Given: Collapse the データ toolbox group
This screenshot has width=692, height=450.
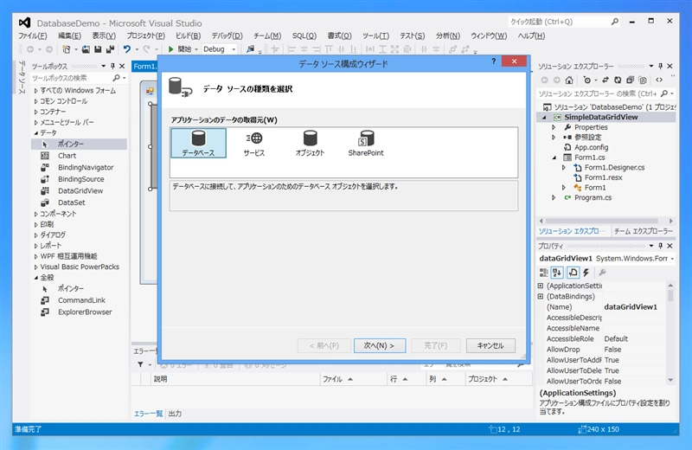Looking at the screenshot, I should click(35, 133).
